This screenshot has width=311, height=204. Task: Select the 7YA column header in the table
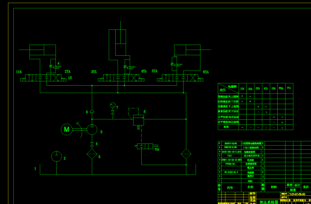(289, 88)
